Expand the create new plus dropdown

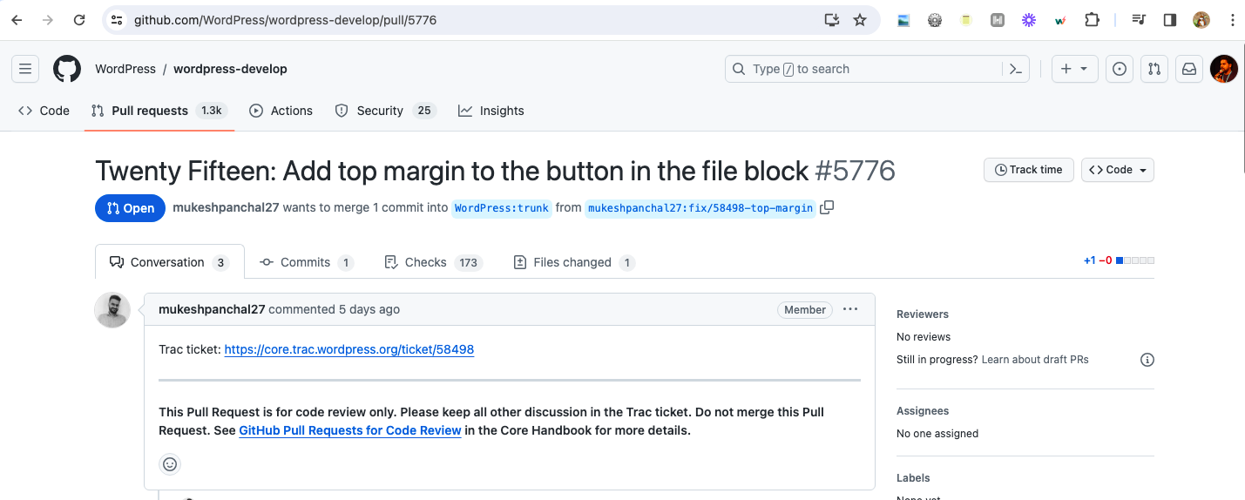pyautogui.click(x=1074, y=69)
